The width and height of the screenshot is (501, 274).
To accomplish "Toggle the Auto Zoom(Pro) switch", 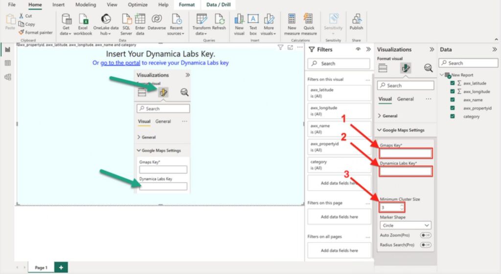I will click(426, 235).
